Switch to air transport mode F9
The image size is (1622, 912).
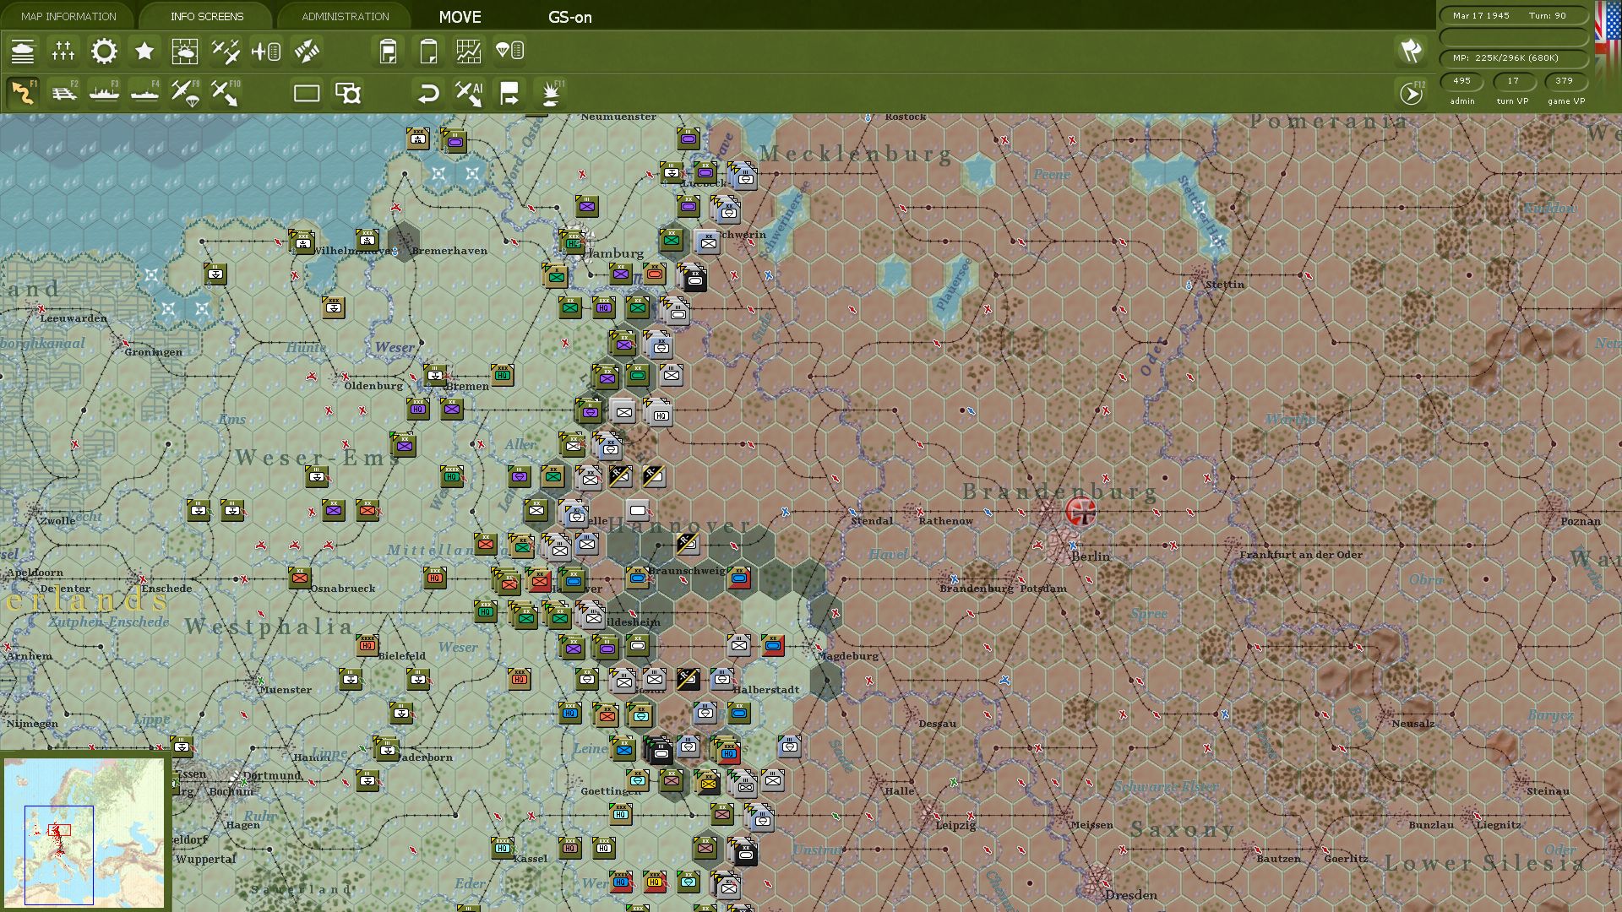click(185, 93)
